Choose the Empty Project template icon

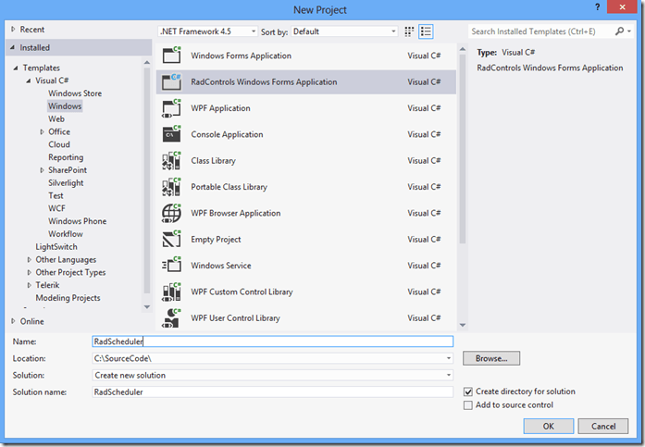pyautogui.click(x=171, y=240)
